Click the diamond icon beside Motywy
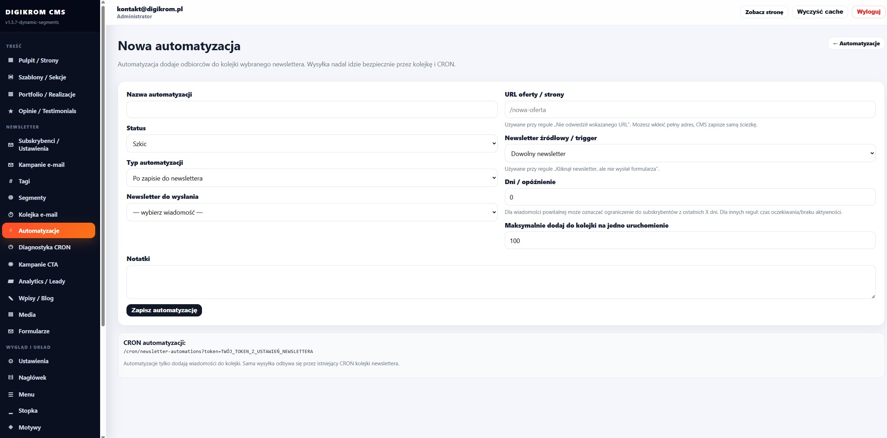 coord(11,427)
